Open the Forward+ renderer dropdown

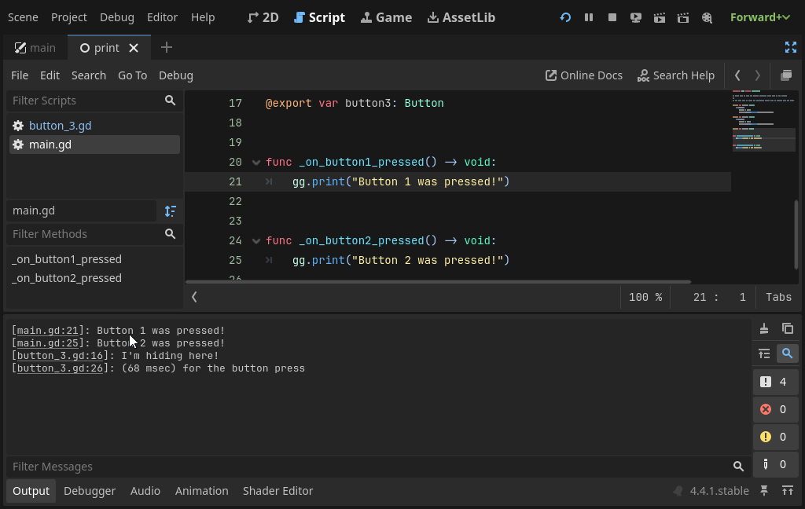point(759,16)
